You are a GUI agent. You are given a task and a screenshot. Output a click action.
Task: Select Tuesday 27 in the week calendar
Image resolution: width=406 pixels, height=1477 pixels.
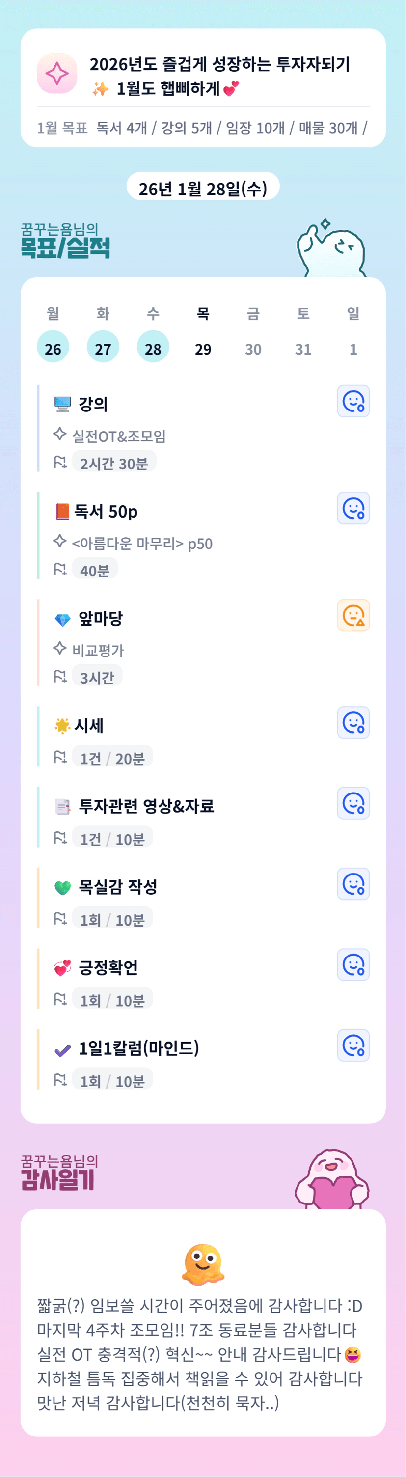(x=103, y=348)
